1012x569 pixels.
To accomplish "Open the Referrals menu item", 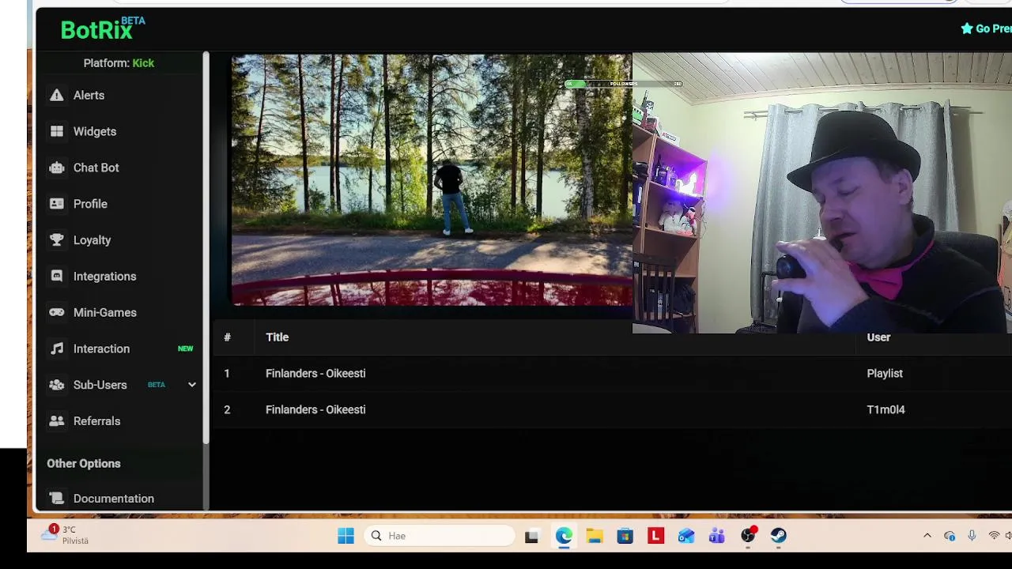I will point(97,421).
